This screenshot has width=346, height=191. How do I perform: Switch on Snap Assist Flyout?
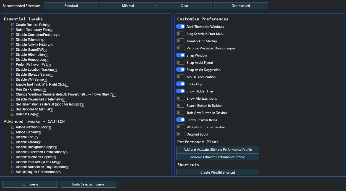click(x=181, y=62)
